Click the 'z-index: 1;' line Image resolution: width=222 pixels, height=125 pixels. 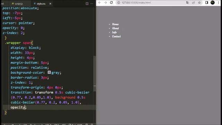point(22,83)
